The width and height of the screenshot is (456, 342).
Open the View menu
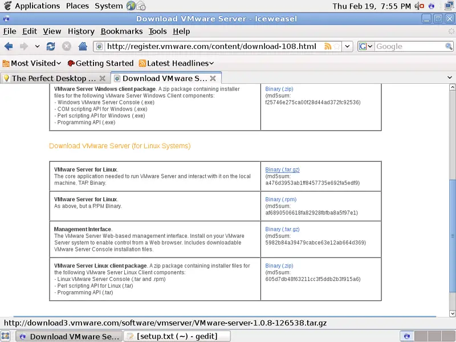(52, 31)
